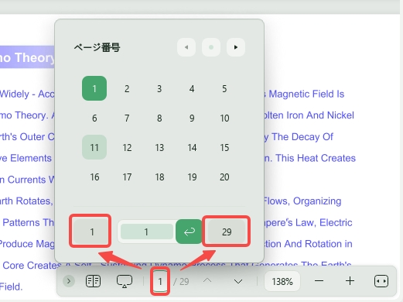Zoom in with the plus icon
This screenshot has width=403, height=302.
tap(350, 281)
